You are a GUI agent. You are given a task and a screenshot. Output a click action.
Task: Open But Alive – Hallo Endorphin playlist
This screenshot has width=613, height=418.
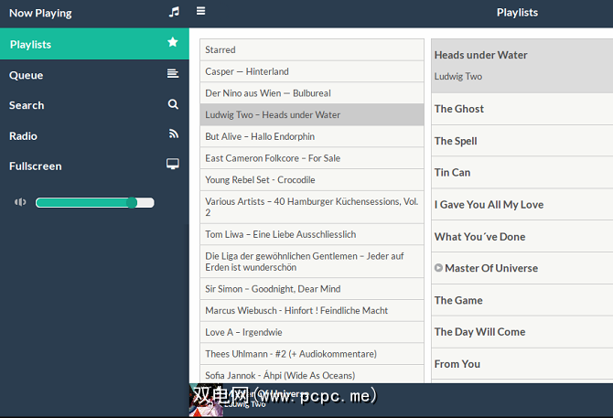(312, 136)
